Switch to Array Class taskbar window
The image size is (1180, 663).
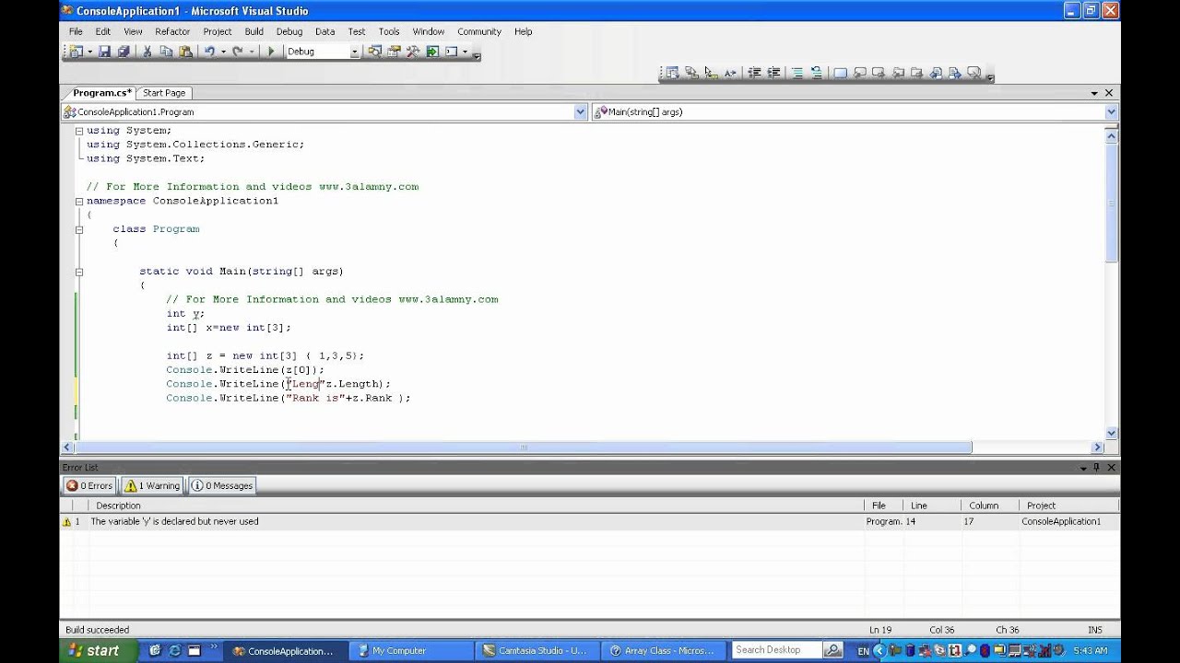(664, 650)
